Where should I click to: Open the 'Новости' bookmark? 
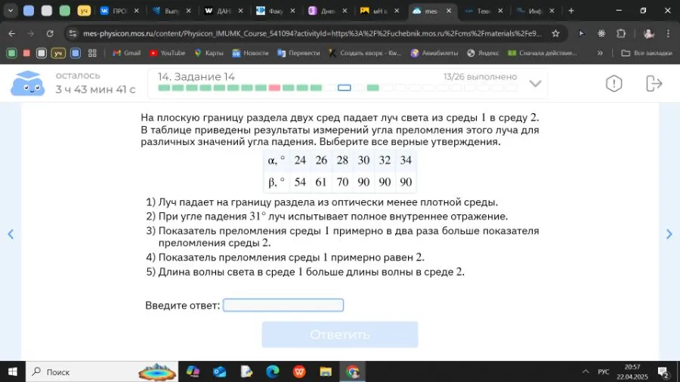(x=250, y=53)
